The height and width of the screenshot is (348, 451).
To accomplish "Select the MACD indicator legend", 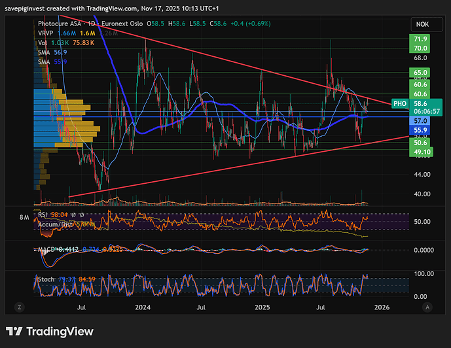I will [x=45, y=250].
